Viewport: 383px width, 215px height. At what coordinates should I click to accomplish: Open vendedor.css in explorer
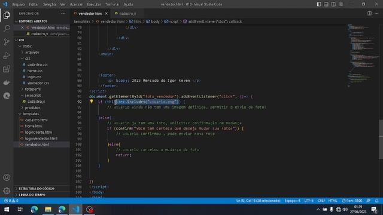38,83
